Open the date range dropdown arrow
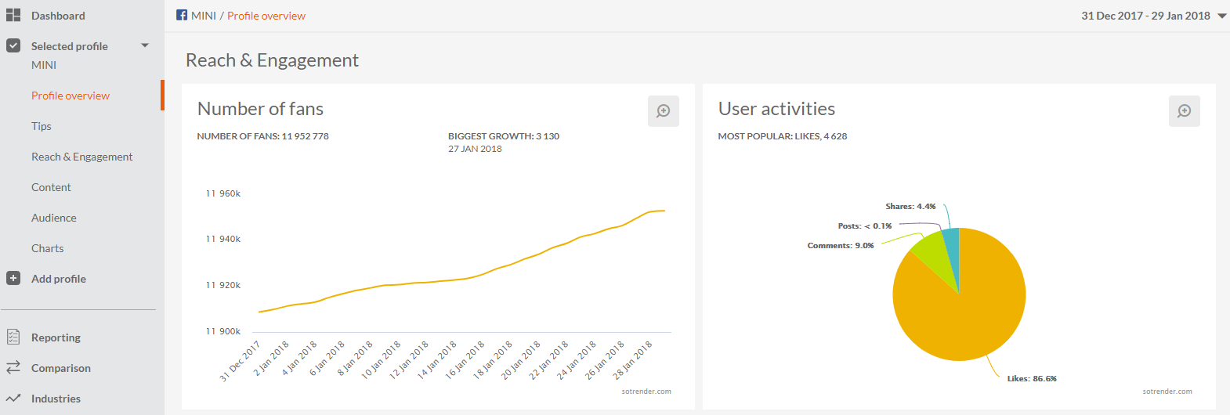This screenshot has width=1230, height=415. (1221, 16)
